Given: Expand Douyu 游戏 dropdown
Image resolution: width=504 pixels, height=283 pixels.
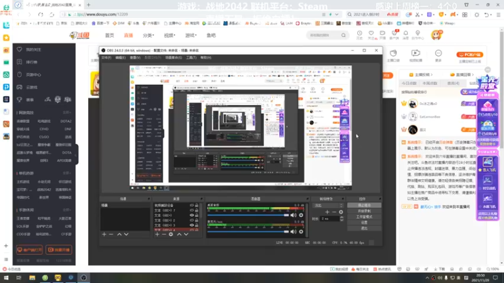Looking at the screenshot, I should tap(191, 35).
